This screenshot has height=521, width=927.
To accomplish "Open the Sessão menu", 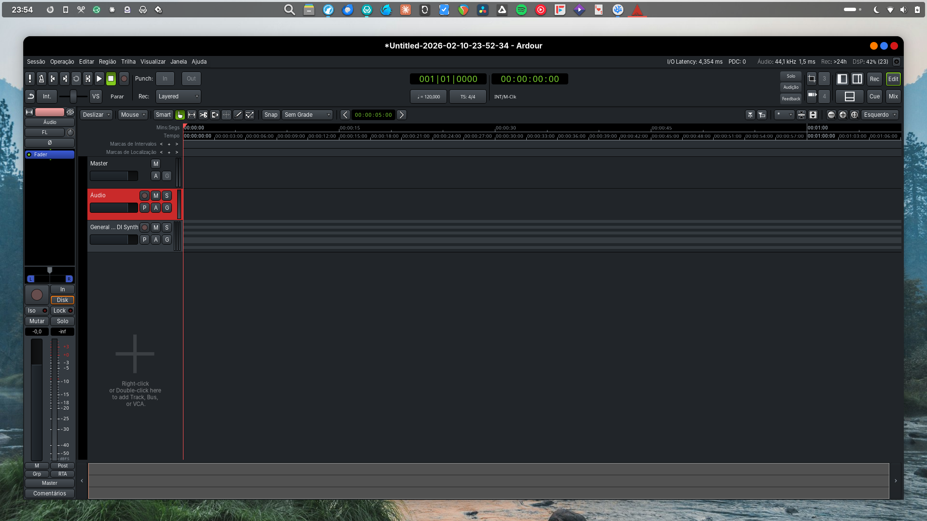I will pos(36,62).
